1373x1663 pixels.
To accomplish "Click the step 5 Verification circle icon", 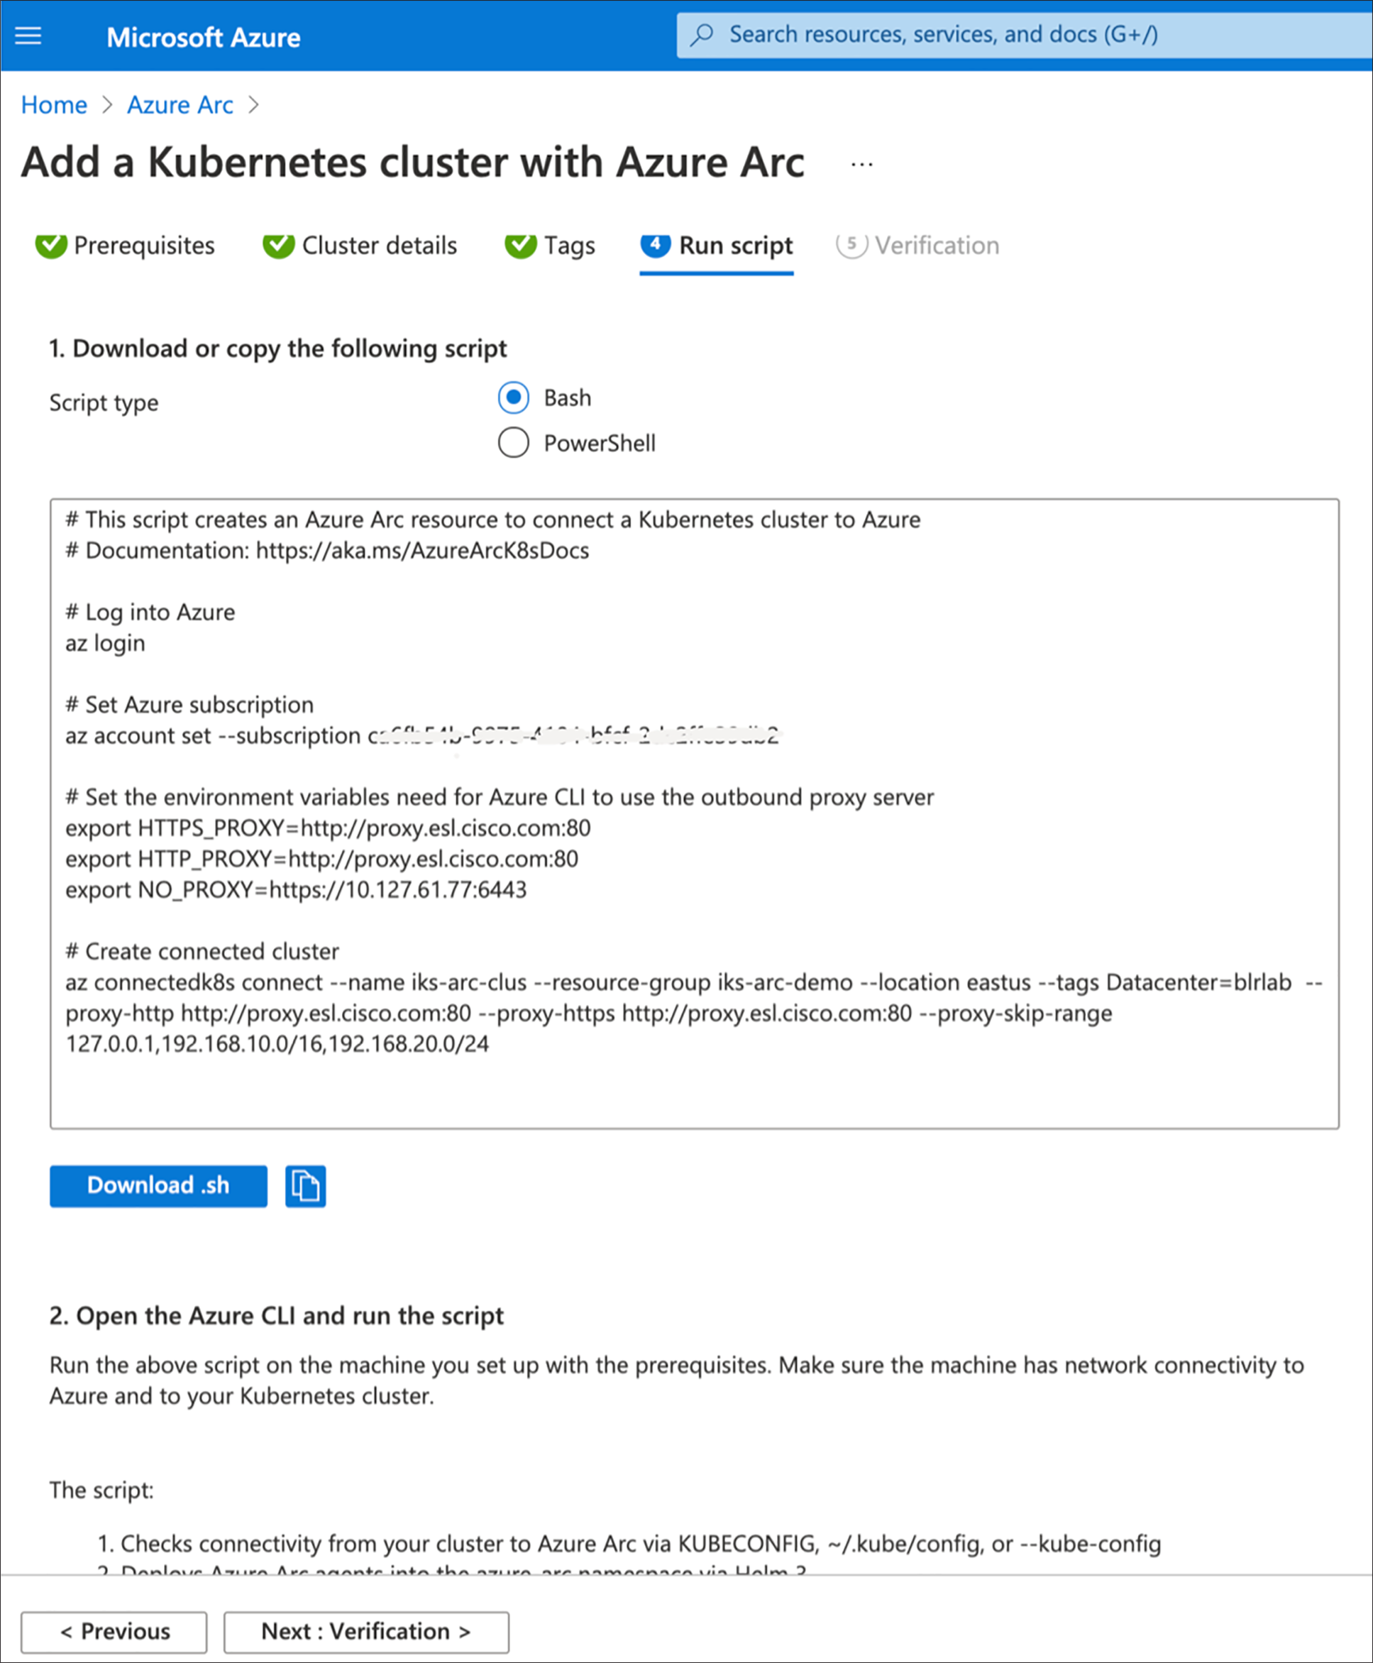I will pos(851,246).
